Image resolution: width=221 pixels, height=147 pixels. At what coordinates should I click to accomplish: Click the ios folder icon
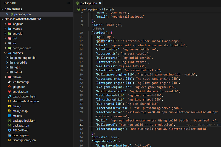click(10, 43)
